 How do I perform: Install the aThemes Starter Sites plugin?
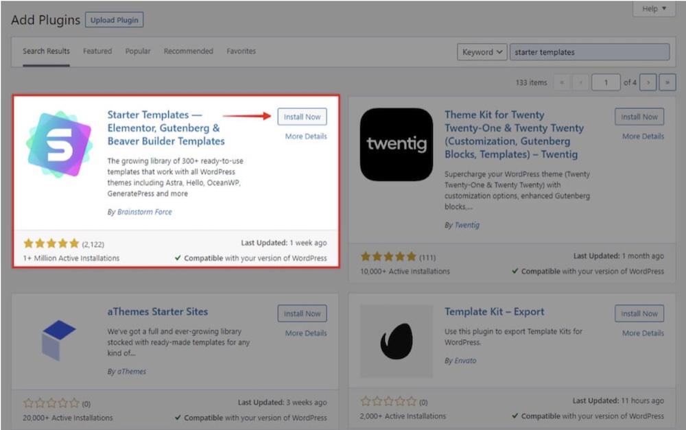(302, 313)
